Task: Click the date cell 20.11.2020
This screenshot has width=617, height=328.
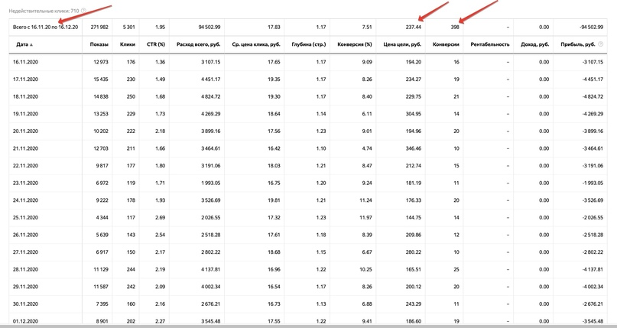Action: point(25,132)
